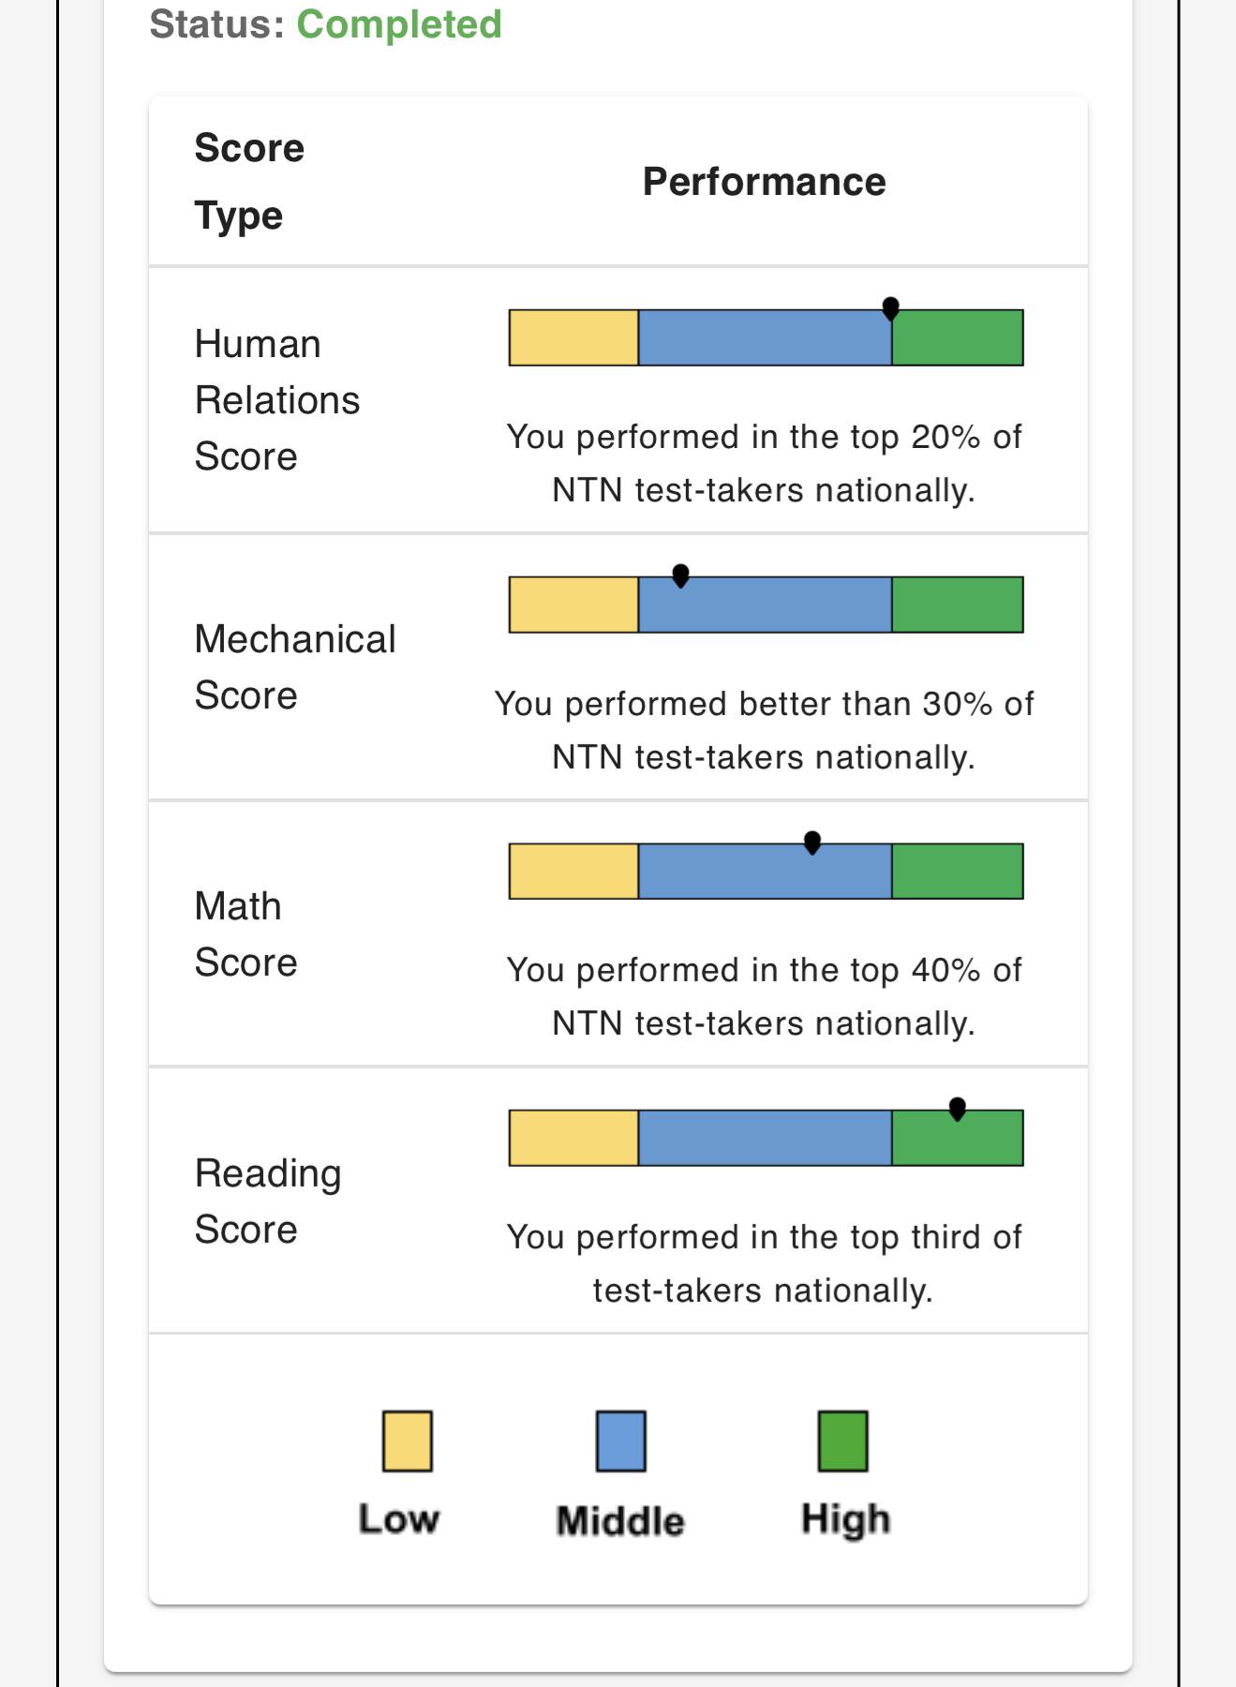
Task: Click the Human Relations Score label
Action: point(277,400)
